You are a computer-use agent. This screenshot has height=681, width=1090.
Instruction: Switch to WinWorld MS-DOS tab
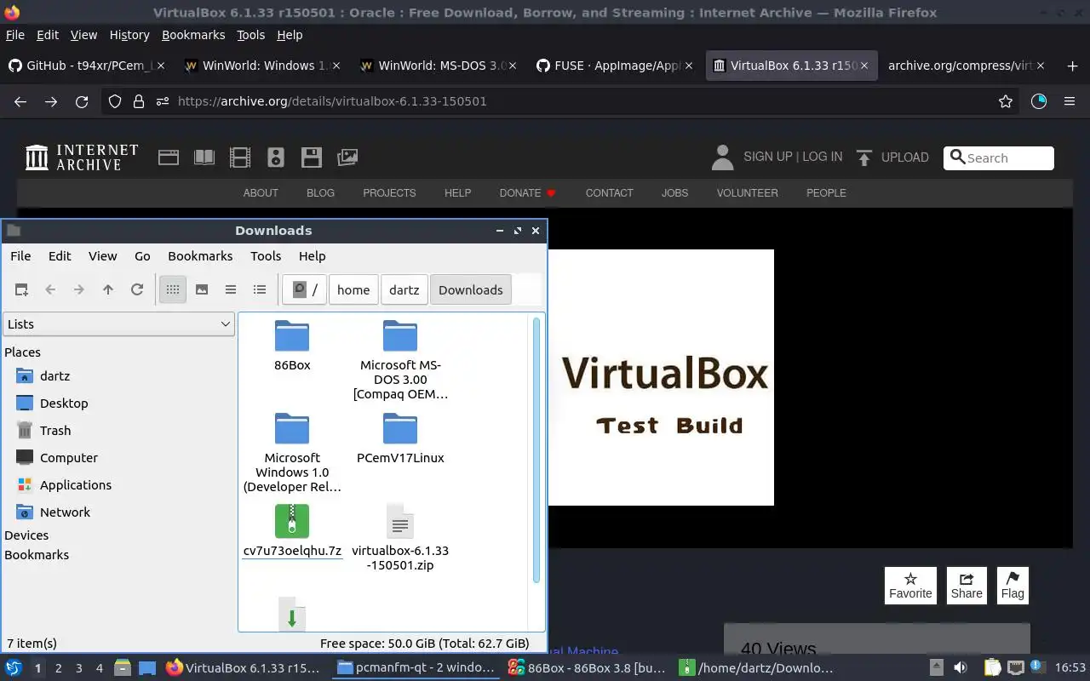click(439, 66)
